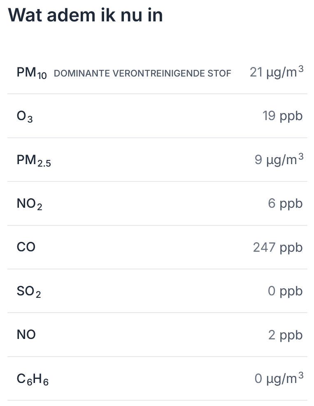Click the DOMINANTE VERONTREINIGENDE STOF label
This screenshot has height=406, width=314.
(x=142, y=73)
